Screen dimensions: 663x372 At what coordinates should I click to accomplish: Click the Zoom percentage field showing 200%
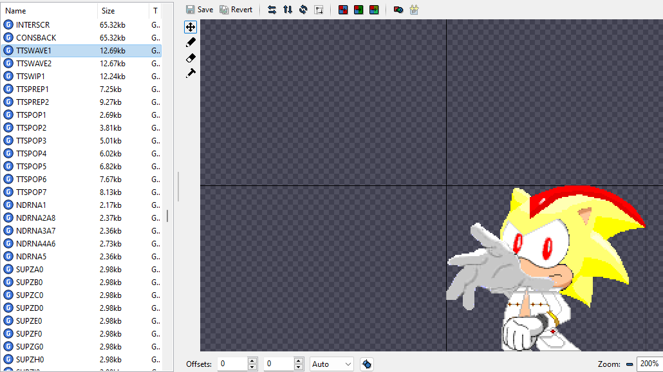649,364
